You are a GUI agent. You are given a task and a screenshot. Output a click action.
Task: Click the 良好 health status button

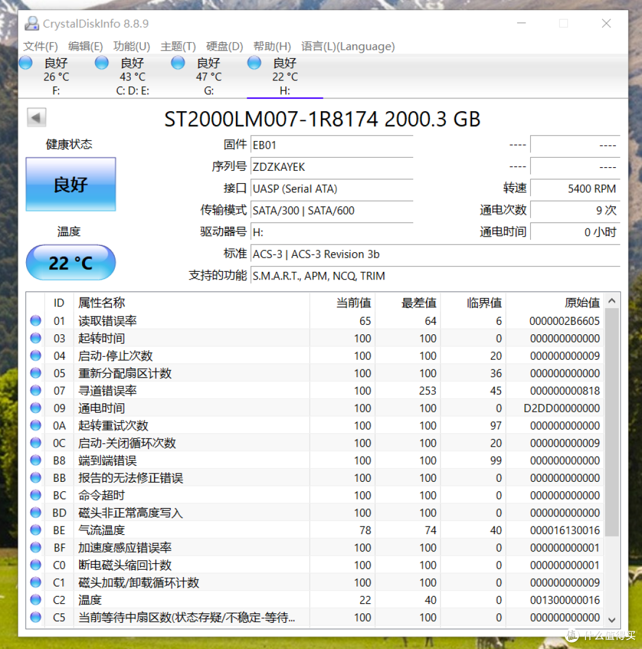[71, 184]
